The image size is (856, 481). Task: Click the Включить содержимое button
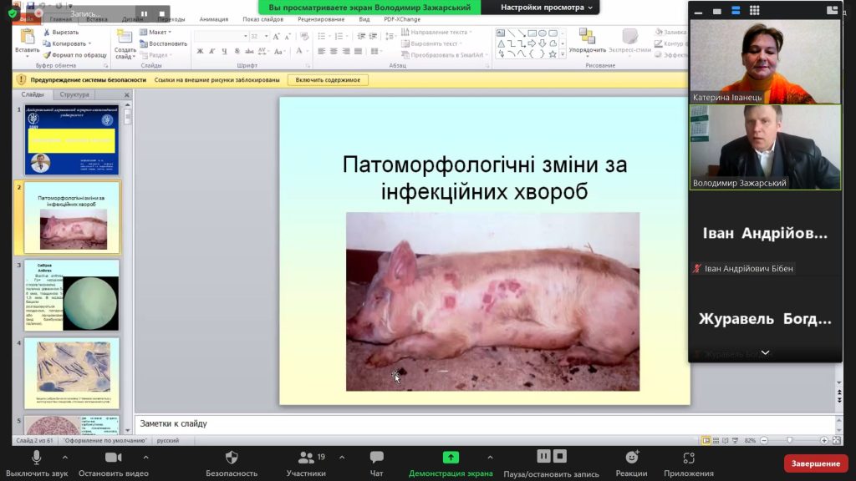(x=328, y=80)
